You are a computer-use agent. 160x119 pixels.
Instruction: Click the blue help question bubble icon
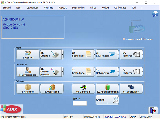pyautogui.click(x=155, y=14)
